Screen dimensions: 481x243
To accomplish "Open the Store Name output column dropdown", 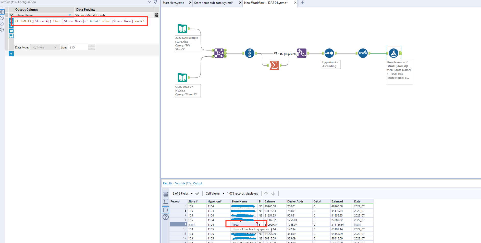I will [70, 15].
